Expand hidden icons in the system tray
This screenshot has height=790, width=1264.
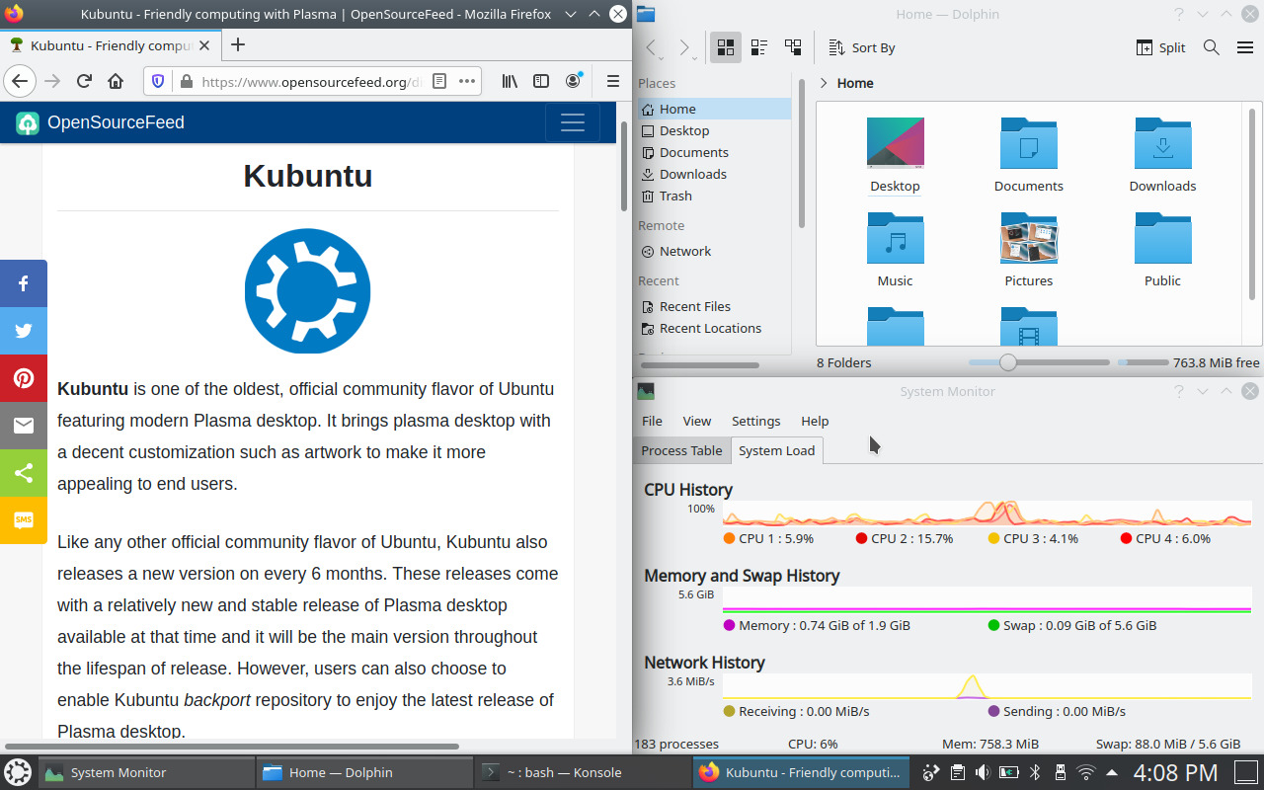coord(1111,772)
